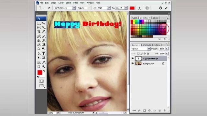Open the Image menu
This screenshot has height=116, width=207.
click(53, 3)
